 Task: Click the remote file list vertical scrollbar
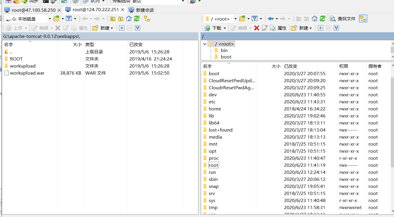(x=392, y=138)
